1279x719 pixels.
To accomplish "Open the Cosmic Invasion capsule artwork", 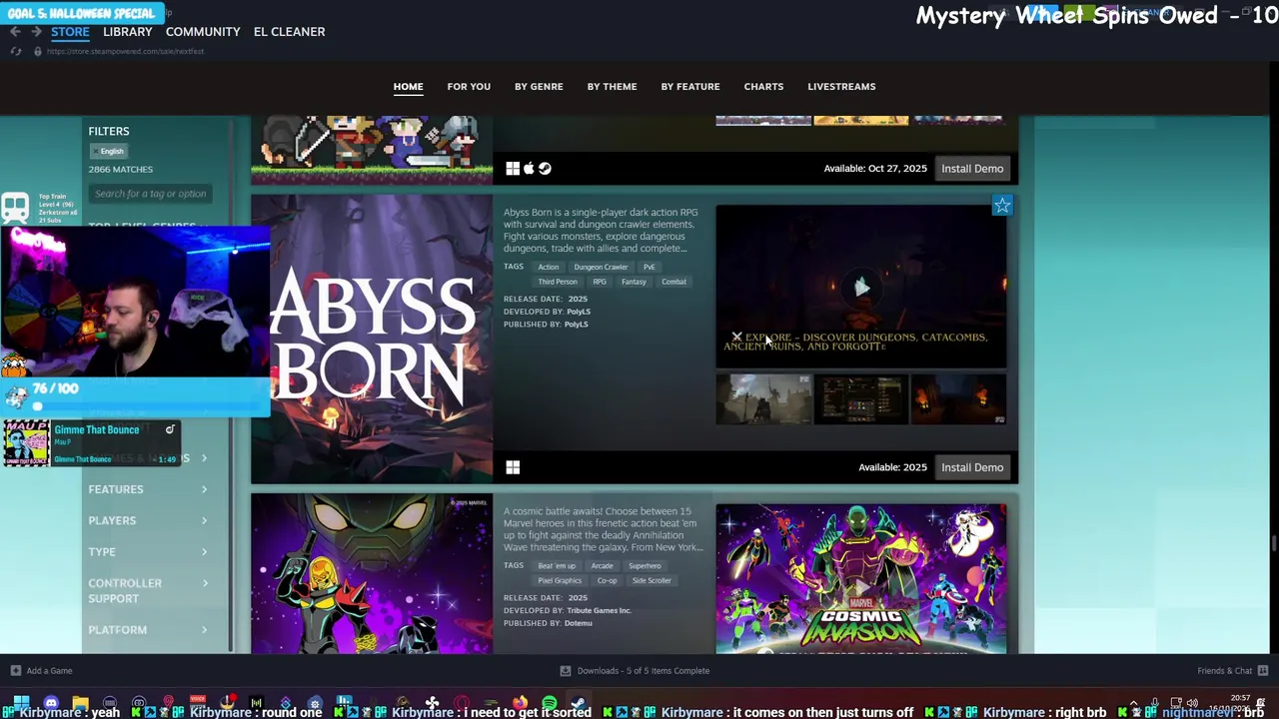I will [372, 574].
